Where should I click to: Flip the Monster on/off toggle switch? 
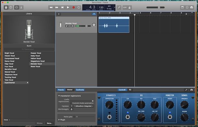coord(170,117)
